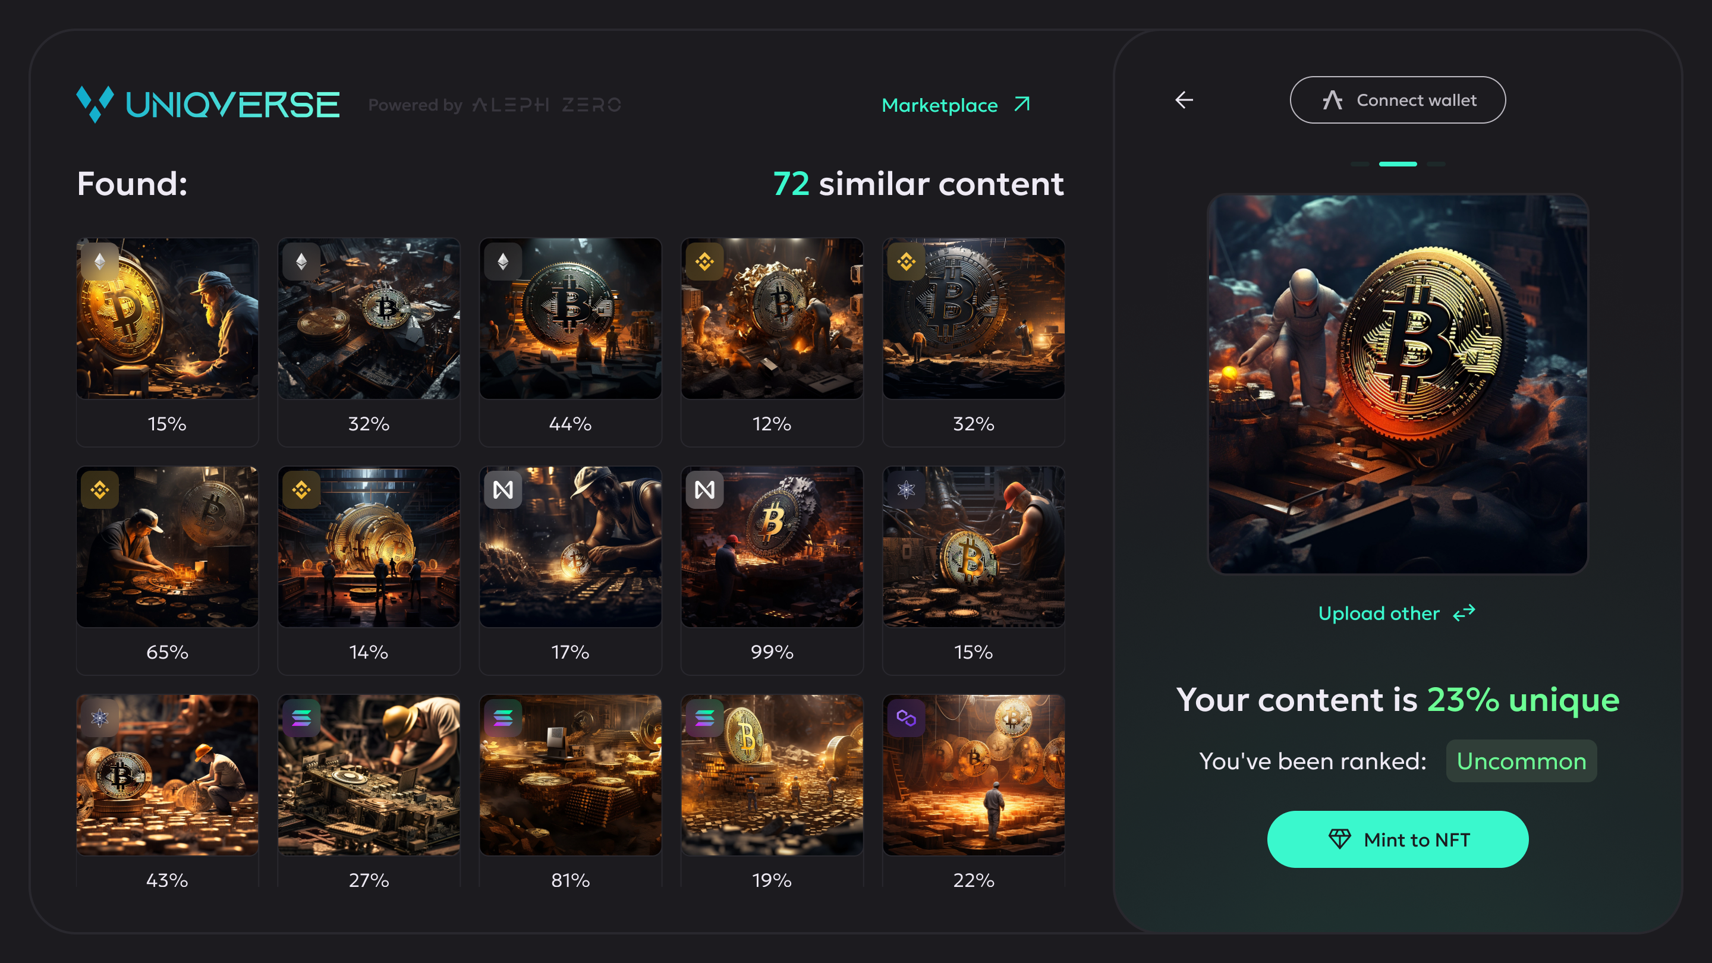Open the 44% similarity thumbnail
Image resolution: width=1712 pixels, height=963 pixels.
[x=570, y=319]
